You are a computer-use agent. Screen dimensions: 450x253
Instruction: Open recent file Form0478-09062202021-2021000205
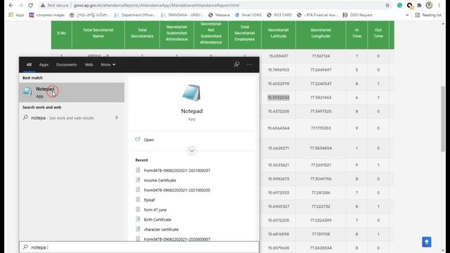click(176, 190)
